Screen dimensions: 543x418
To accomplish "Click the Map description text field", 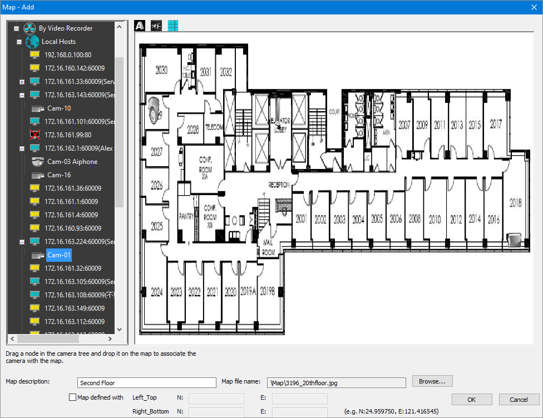I will point(146,382).
